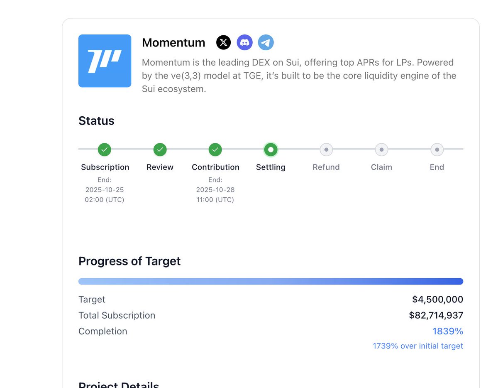Click the Claim step dot
The image size is (498, 388).
381,149
